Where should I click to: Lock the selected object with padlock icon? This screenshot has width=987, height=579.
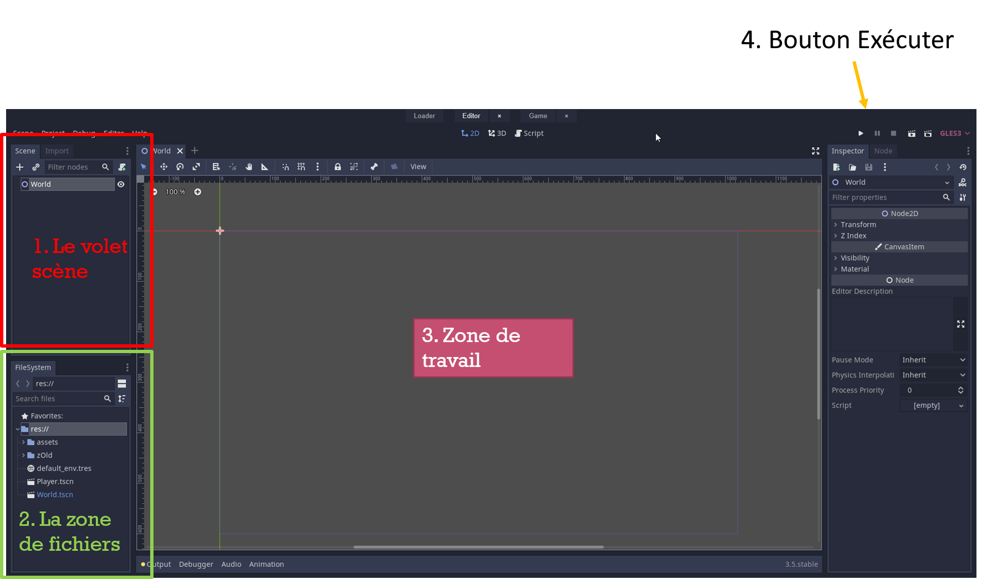(x=337, y=167)
